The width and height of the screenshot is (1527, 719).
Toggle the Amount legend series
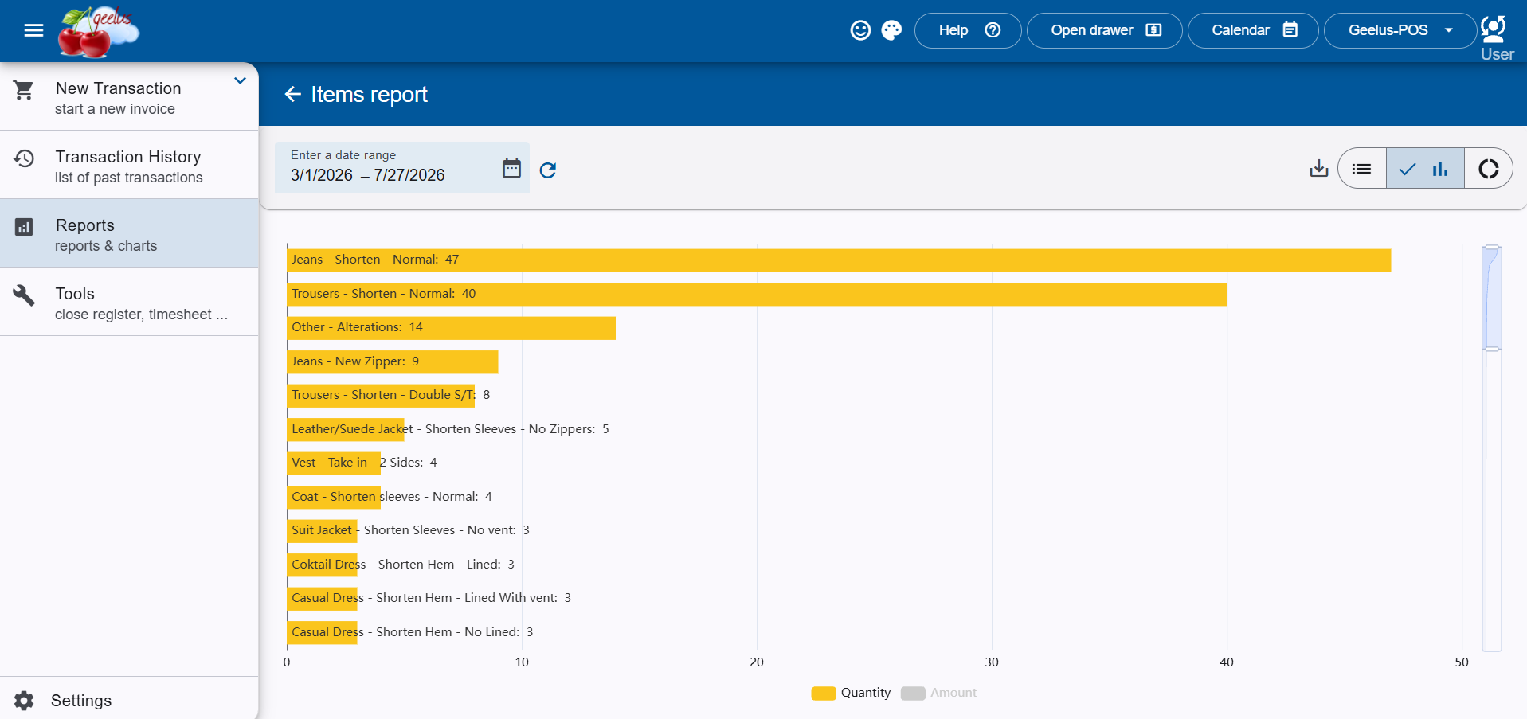pyautogui.click(x=938, y=693)
